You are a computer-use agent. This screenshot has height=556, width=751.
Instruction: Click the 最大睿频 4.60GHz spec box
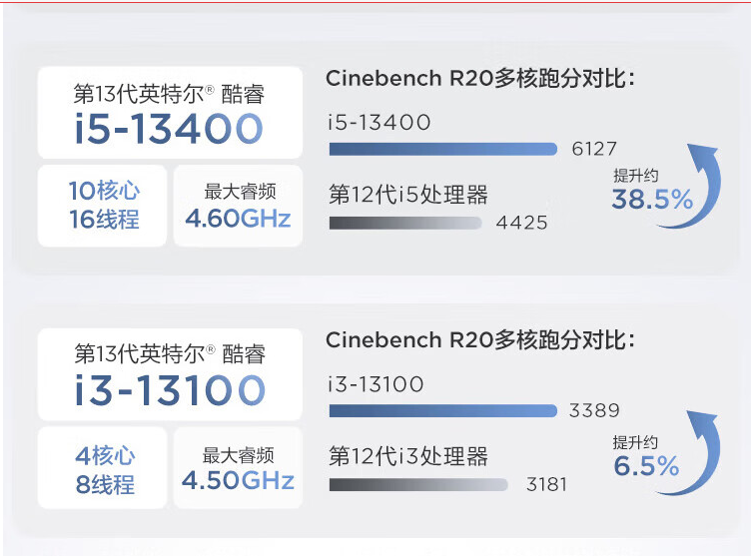pyautogui.click(x=239, y=205)
